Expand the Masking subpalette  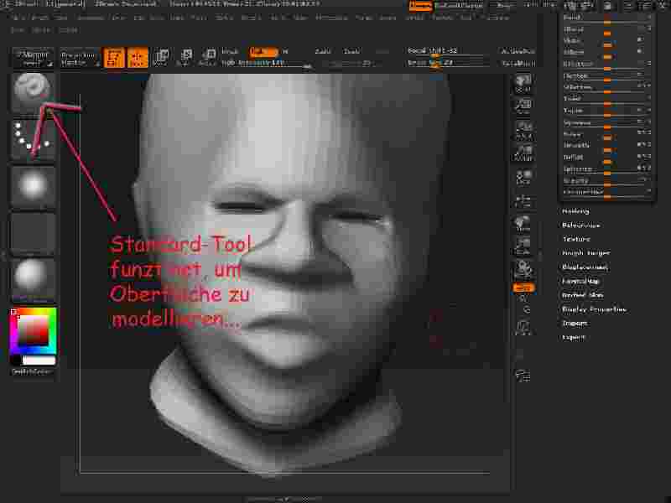(575, 211)
